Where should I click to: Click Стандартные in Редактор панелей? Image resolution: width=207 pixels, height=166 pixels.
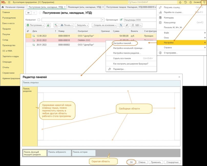(172, 162)
